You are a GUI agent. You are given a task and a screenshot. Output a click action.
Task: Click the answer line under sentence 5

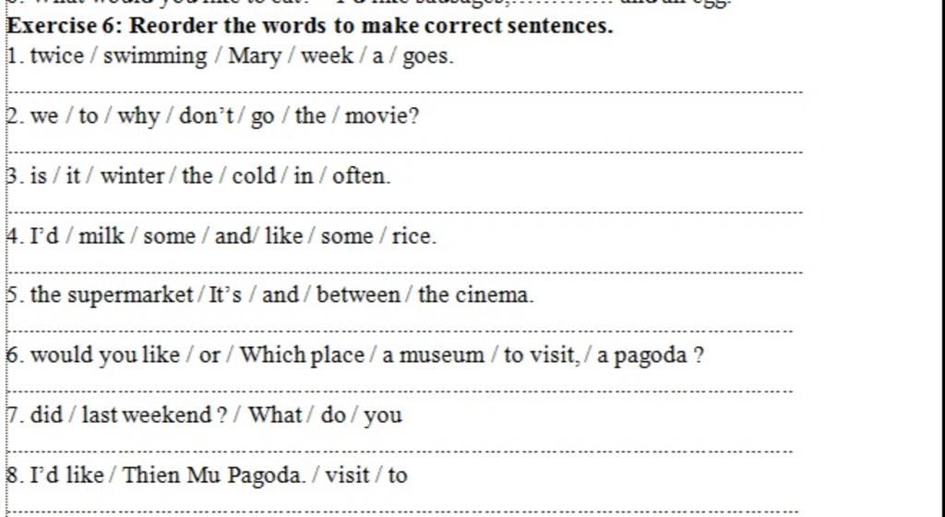coord(400,331)
